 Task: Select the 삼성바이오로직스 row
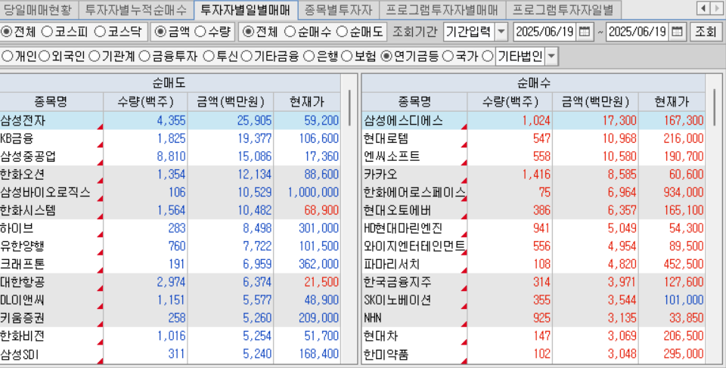pos(170,193)
